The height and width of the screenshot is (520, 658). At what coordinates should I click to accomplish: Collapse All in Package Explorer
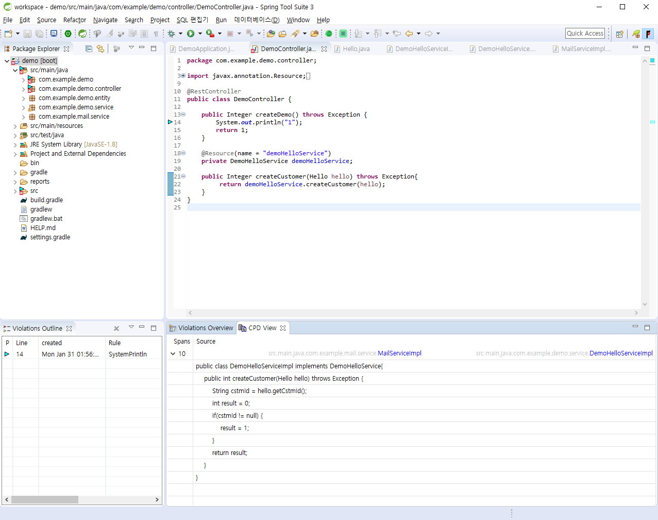click(x=89, y=48)
